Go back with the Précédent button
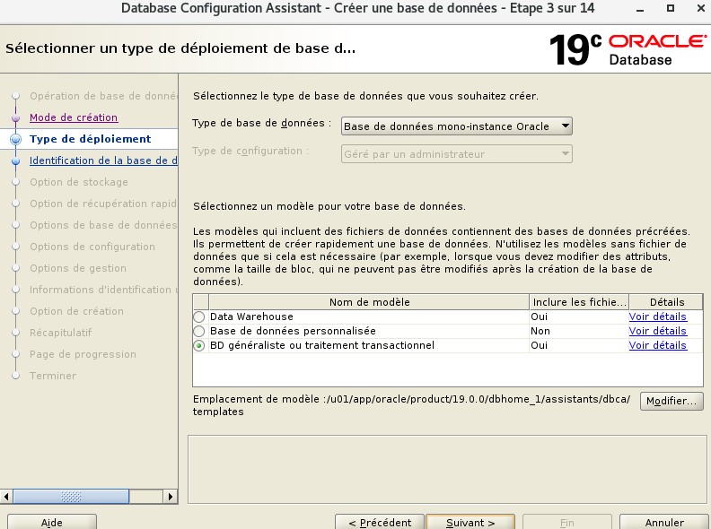Image resolution: width=711 pixels, height=529 pixels. coord(380,522)
